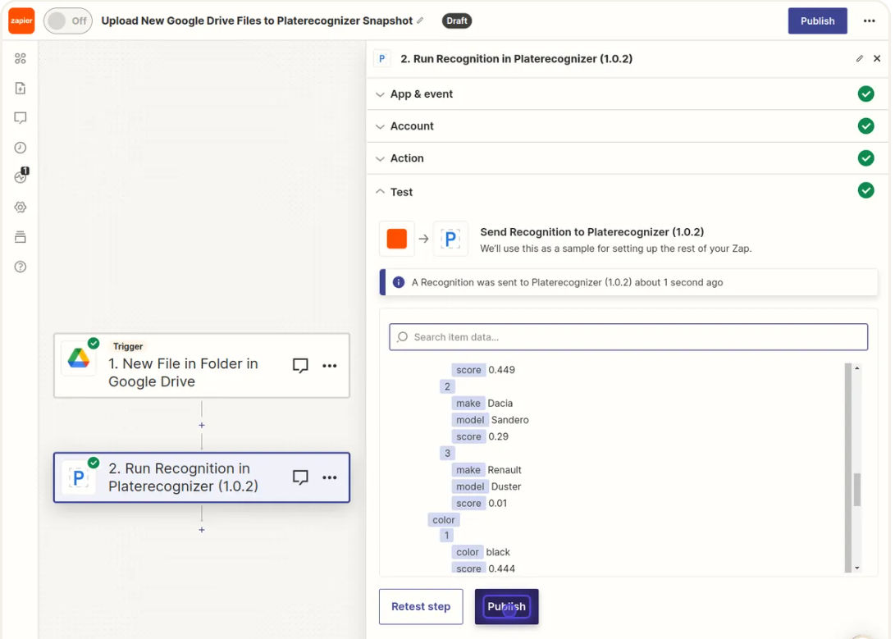Screen dimensions: 895x639
Task: Click the top Publish button
Action: pos(817,21)
